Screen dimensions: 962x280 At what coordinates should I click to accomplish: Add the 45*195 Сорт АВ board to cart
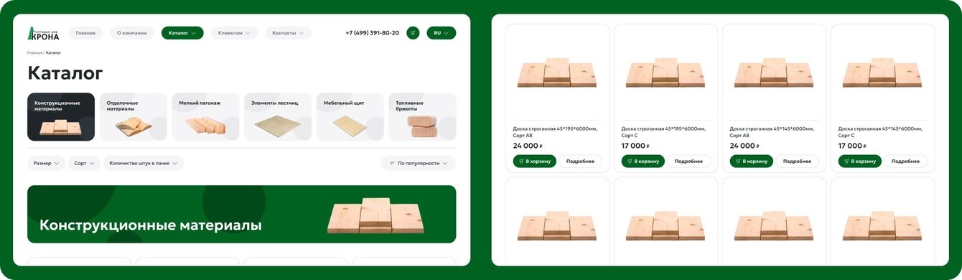[535, 162]
